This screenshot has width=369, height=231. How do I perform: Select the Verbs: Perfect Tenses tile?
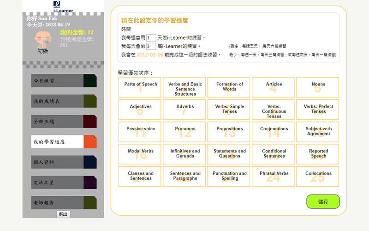[x=318, y=109]
